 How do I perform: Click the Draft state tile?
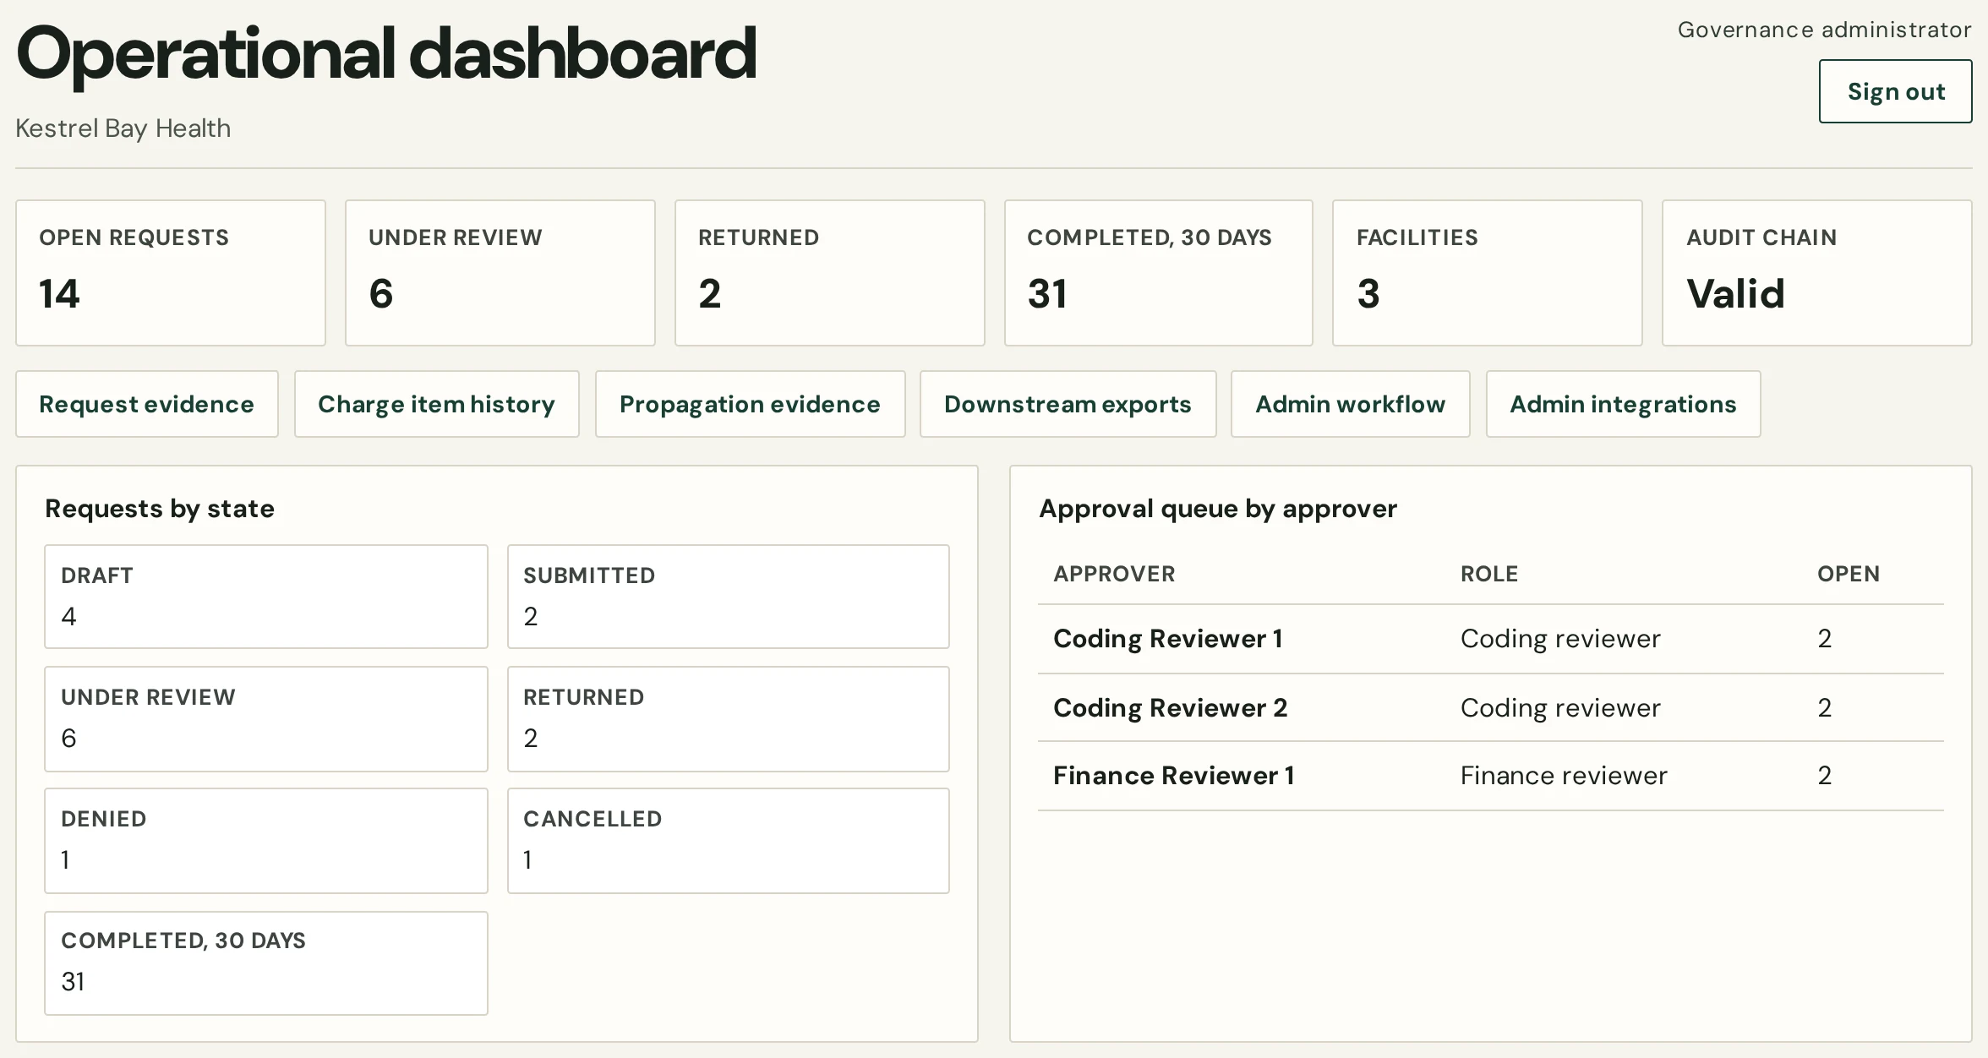tap(266, 597)
